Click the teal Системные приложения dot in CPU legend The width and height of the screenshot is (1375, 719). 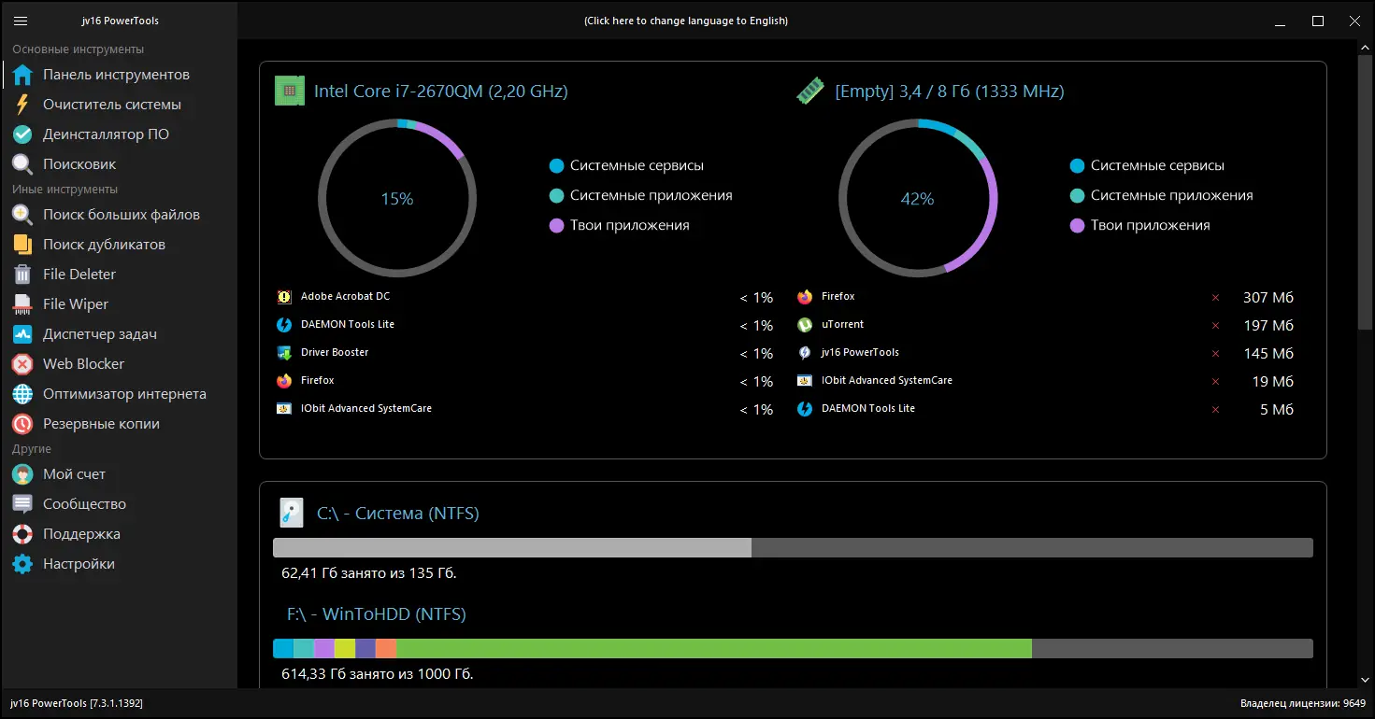[557, 196]
